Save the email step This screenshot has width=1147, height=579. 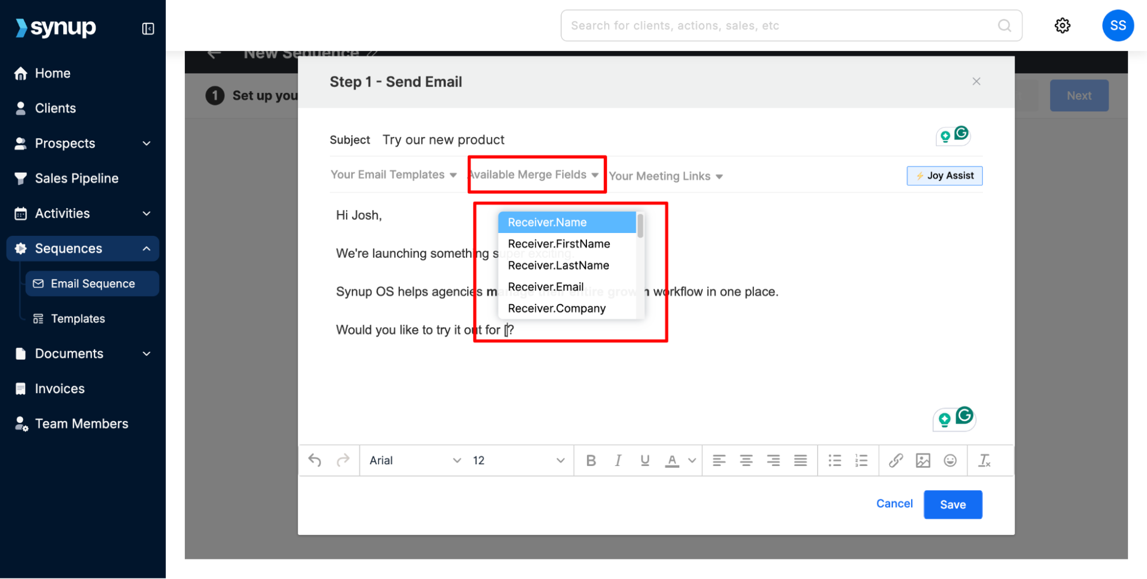952,504
